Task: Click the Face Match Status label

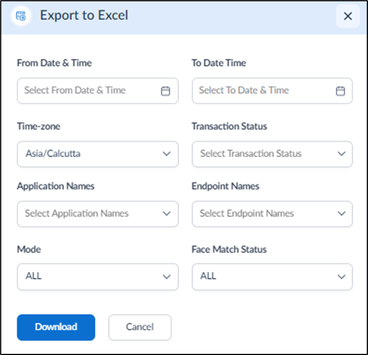Action: coord(229,249)
